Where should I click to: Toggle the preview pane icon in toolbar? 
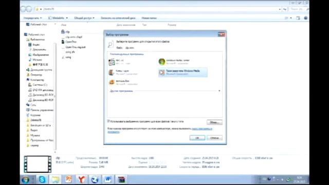point(298,18)
